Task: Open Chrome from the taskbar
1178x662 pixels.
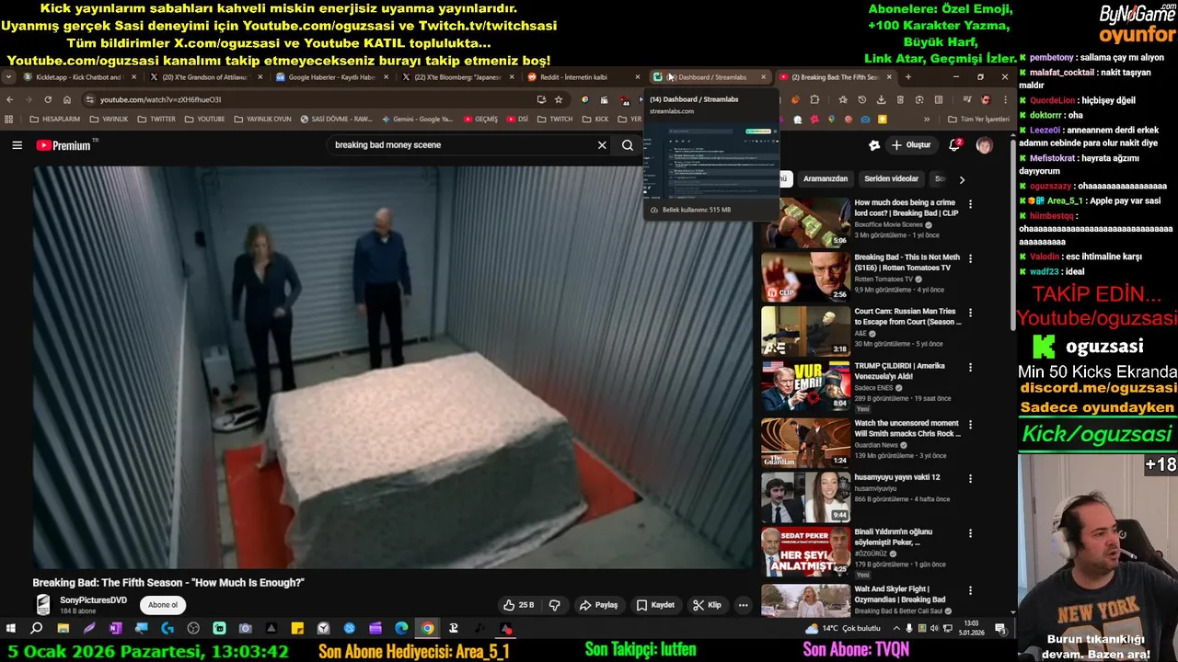Action: coord(428,629)
